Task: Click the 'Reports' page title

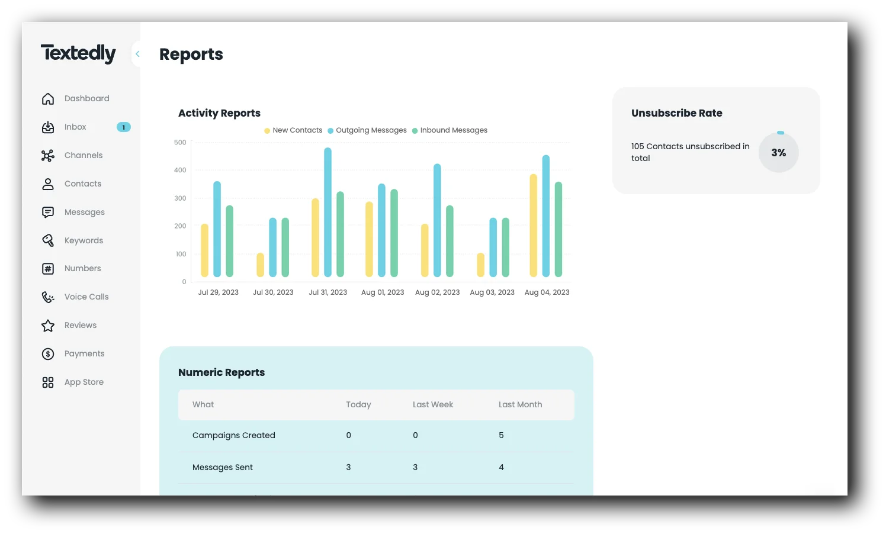Action: click(191, 54)
